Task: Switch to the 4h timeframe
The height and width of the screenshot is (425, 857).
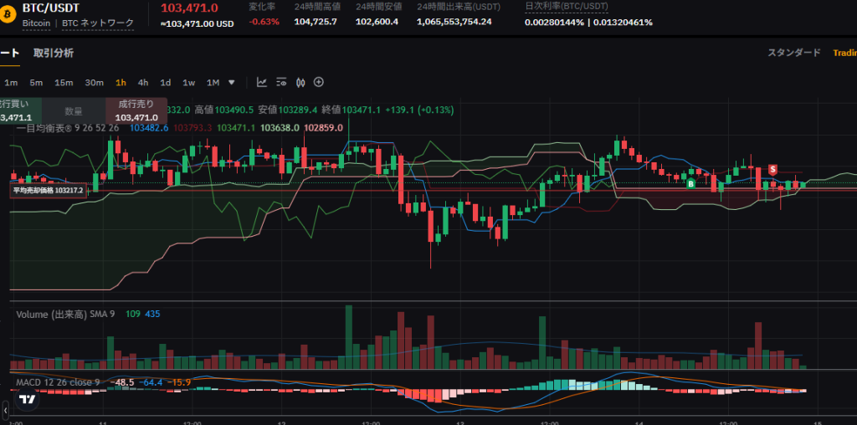Action: (143, 82)
